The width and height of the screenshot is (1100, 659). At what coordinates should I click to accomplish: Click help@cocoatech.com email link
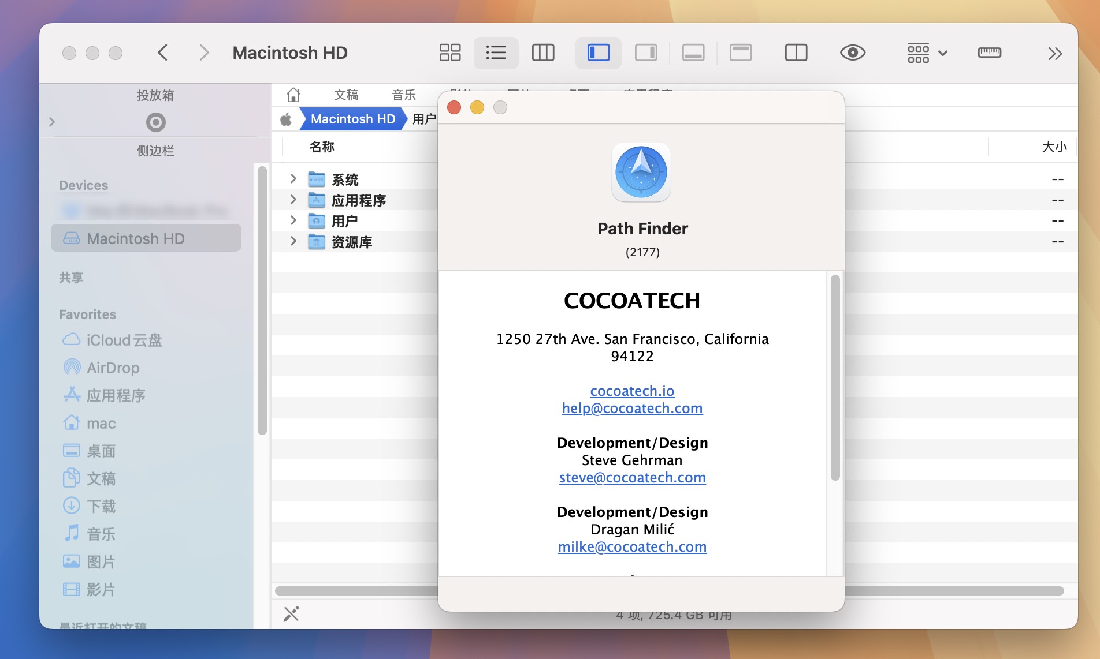click(632, 408)
